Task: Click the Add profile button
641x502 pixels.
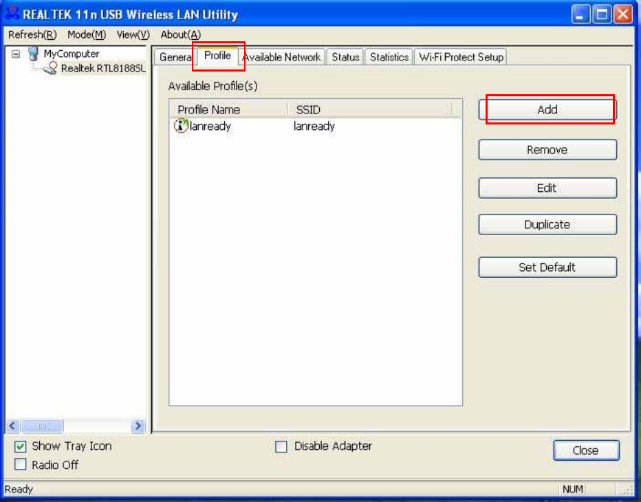Action: click(547, 109)
